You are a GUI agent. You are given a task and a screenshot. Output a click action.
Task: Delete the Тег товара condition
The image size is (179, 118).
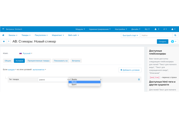tap(139, 79)
